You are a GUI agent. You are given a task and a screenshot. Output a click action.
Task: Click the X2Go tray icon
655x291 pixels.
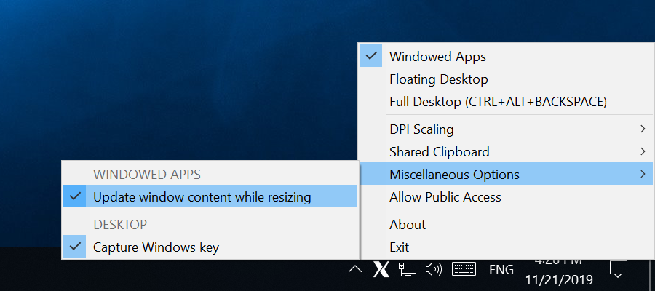(381, 270)
